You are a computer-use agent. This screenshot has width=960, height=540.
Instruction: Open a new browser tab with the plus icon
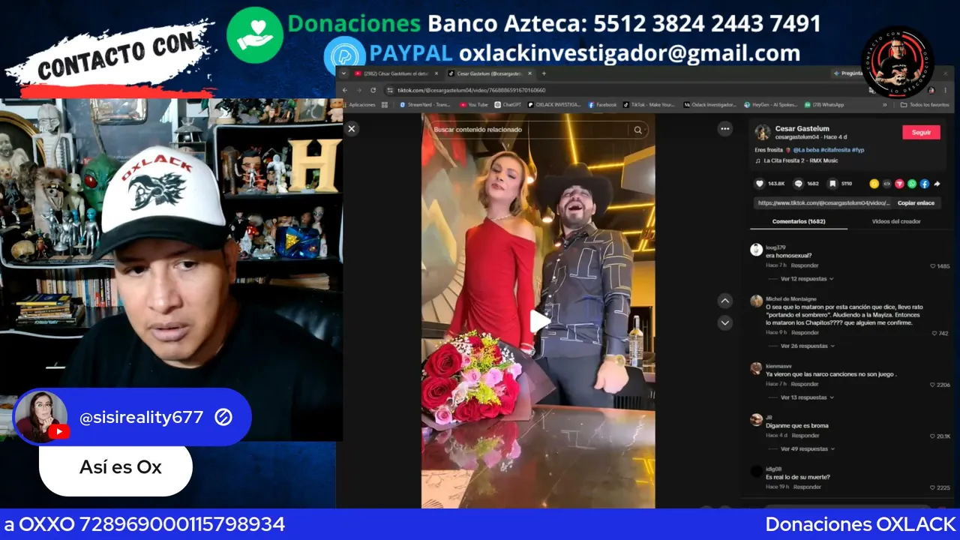544,73
